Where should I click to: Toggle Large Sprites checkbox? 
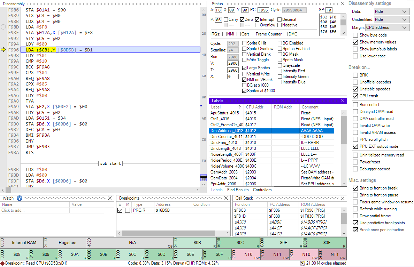pos(244,68)
